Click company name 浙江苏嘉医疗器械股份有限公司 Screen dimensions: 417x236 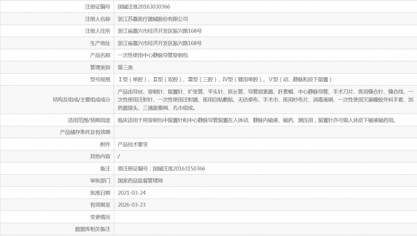(x=153, y=19)
